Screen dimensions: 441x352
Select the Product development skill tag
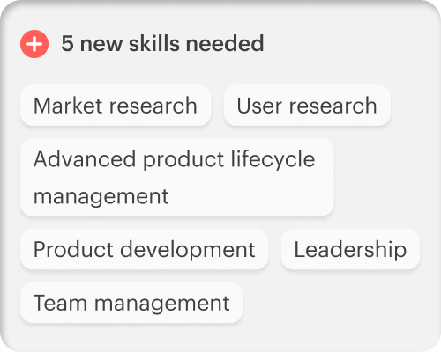[x=145, y=249]
